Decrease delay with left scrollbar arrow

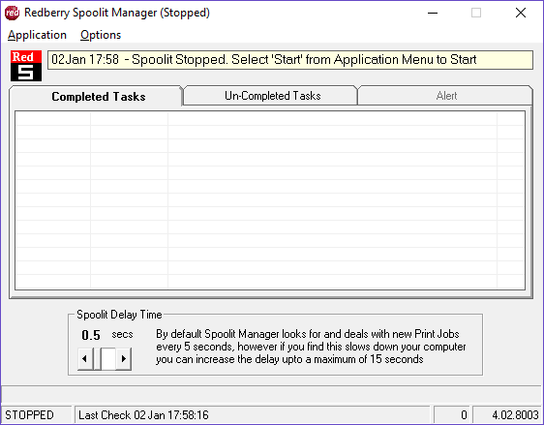(85, 358)
